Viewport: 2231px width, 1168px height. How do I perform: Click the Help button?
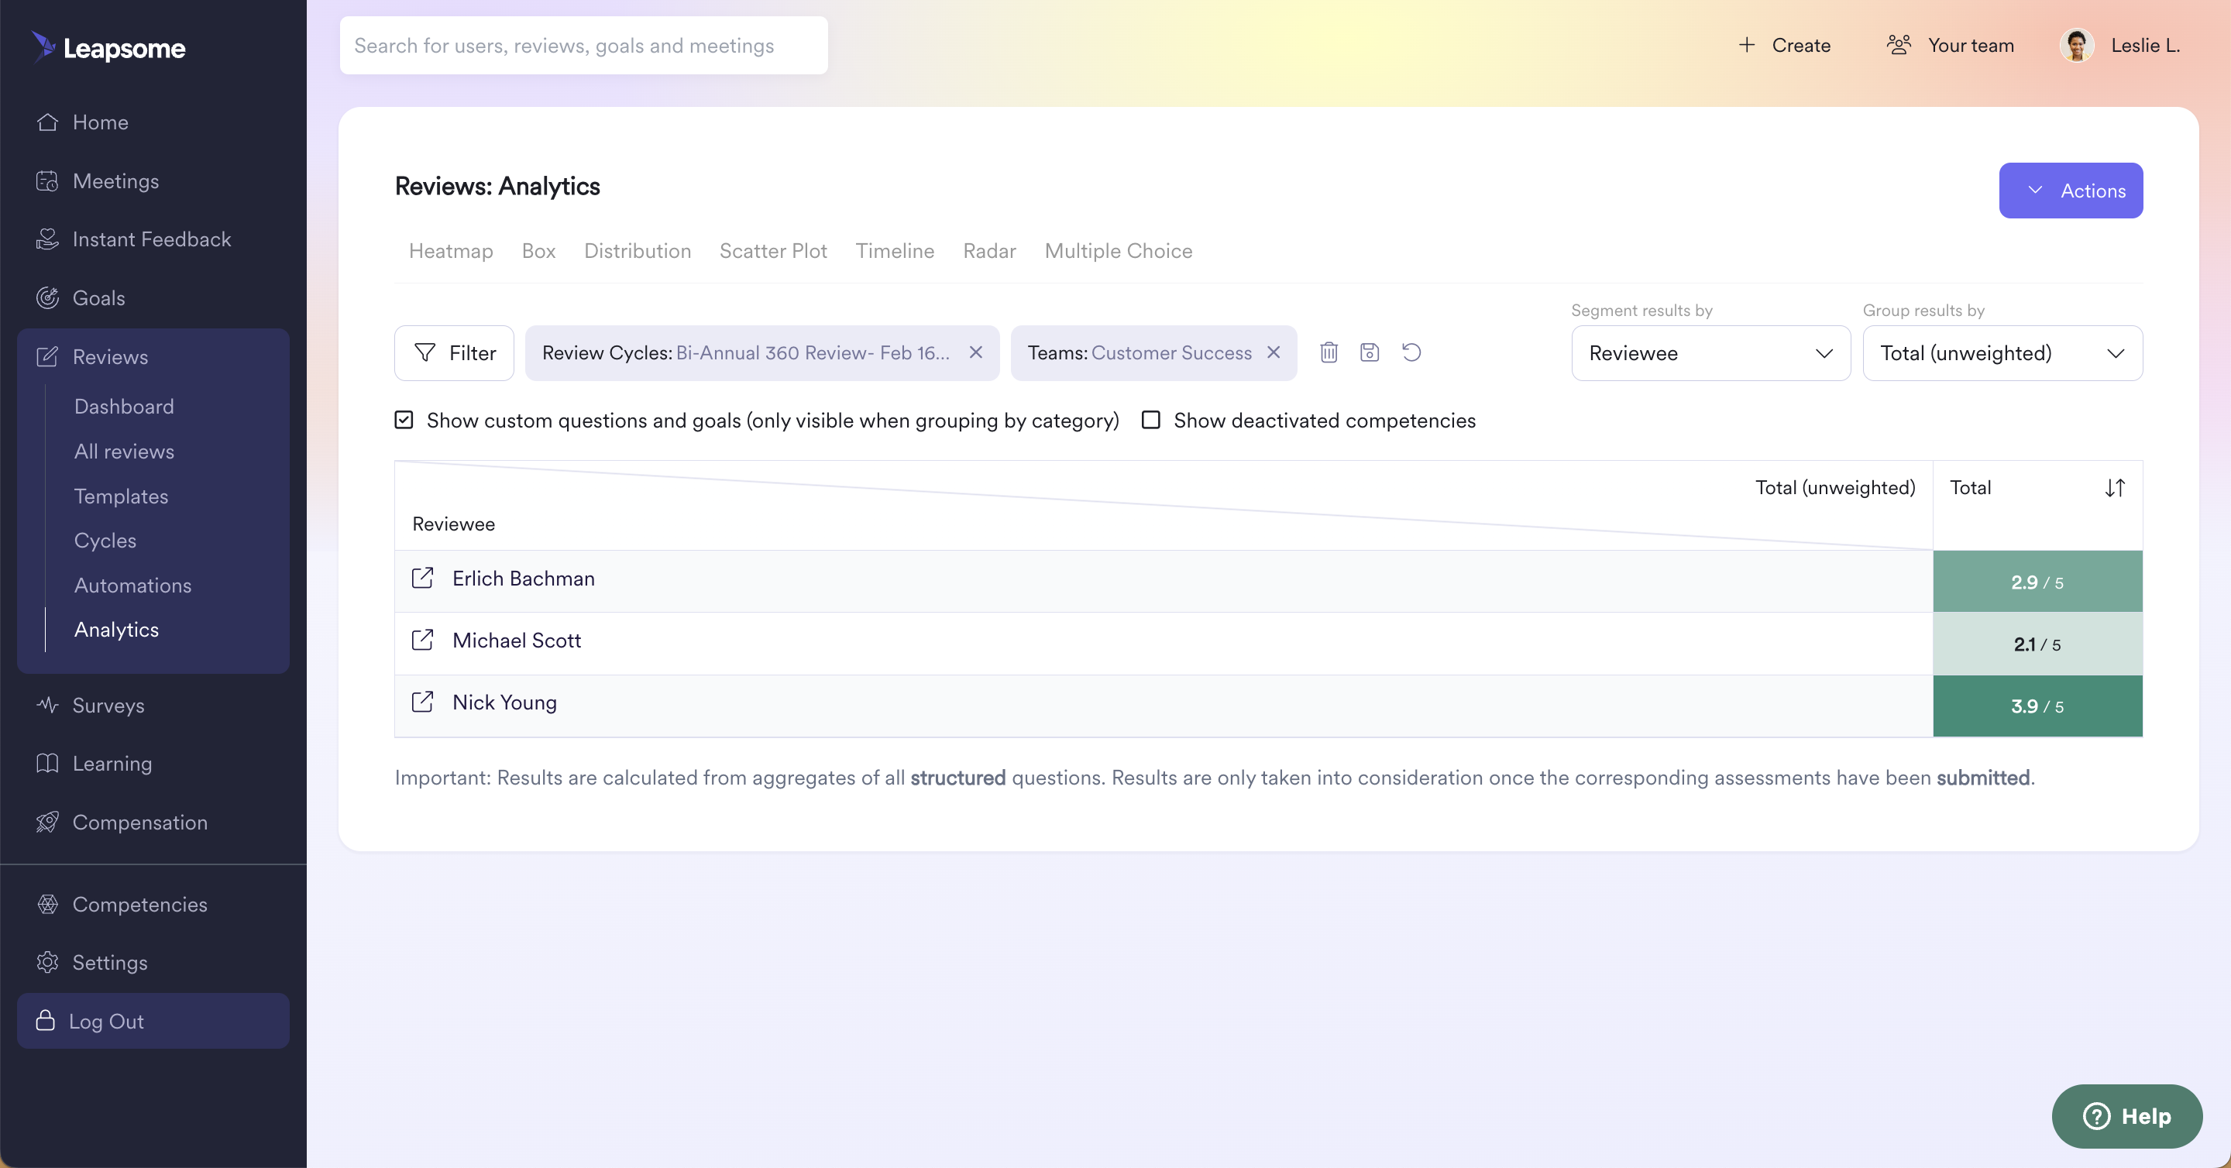2126,1116
